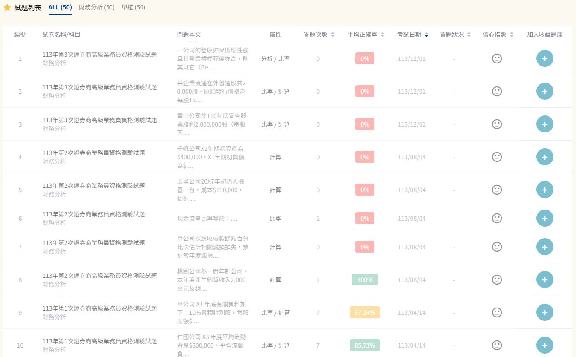576x357 pixels.
Task: Switch to the 單選 tab
Action: 133,7
